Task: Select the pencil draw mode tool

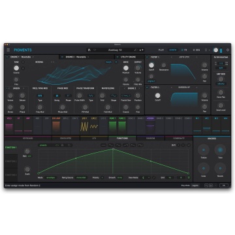Action: click(154, 178)
